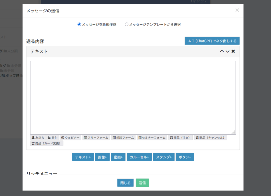Insert the 商品（キャンセル） tag
271x196 pixels.
[210, 138]
